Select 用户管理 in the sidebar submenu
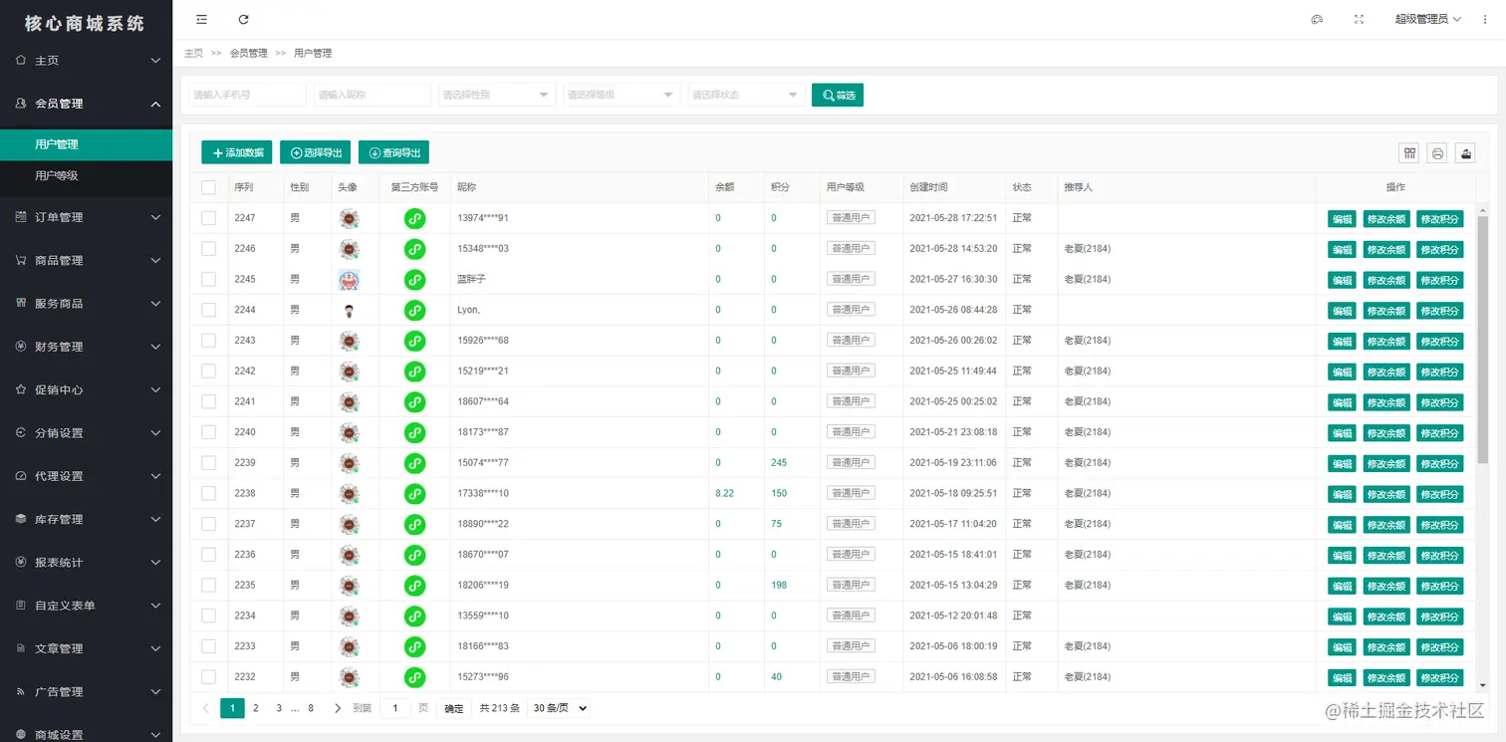Screen dimensions: 1506x742 pos(86,144)
